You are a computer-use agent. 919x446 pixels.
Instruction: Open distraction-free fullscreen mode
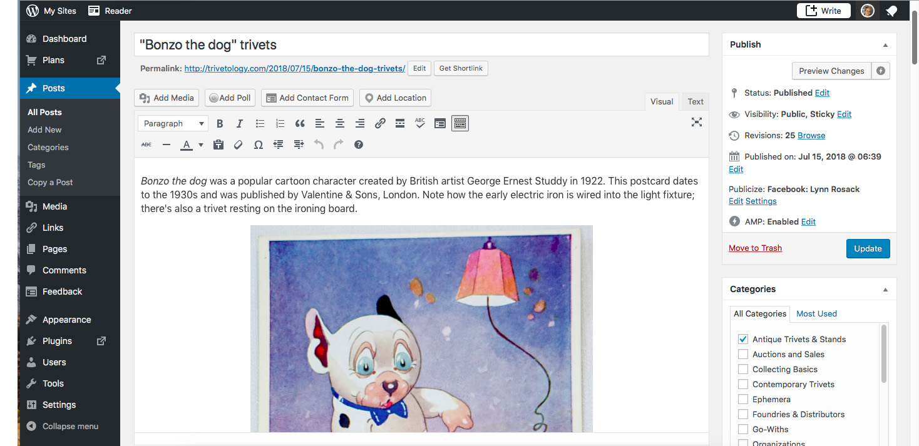(696, 123)
